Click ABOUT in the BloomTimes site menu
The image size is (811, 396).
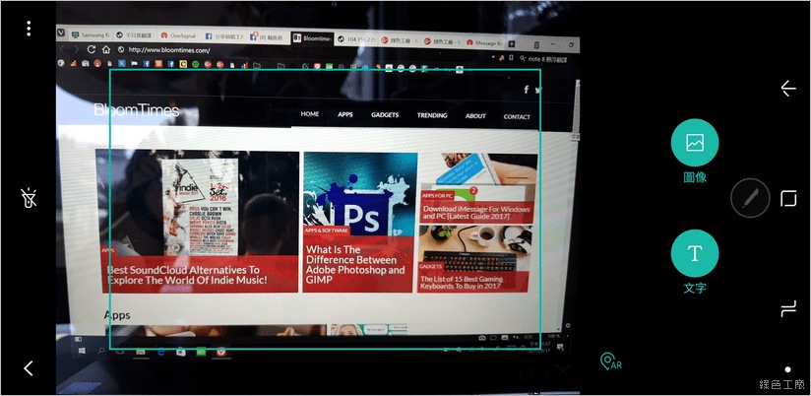point(475,116)
